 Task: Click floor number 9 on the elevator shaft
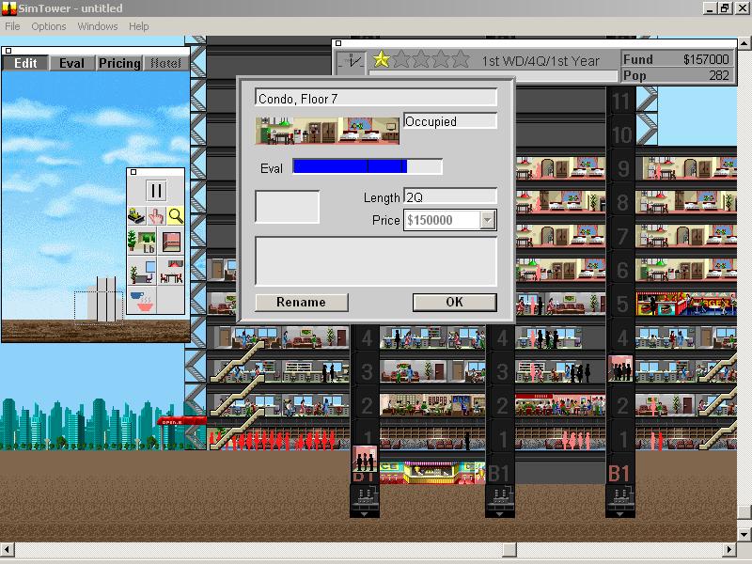click(622, 168)
